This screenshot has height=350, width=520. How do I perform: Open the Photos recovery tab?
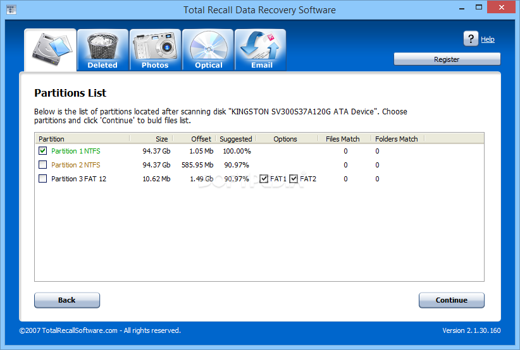click(155, 50)
